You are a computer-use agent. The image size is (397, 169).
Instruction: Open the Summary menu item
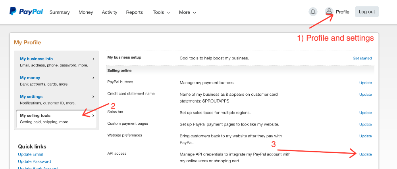(x=60, y=12)
